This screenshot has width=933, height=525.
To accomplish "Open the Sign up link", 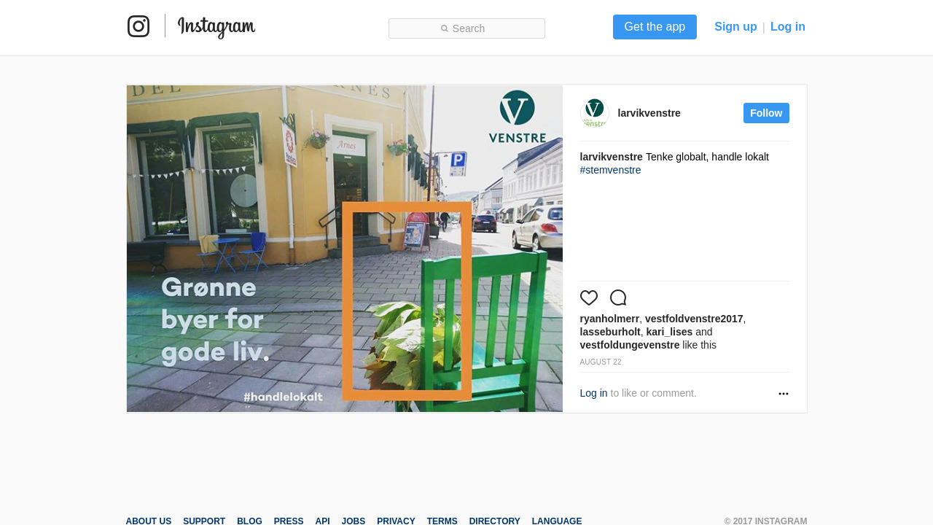I will tap(735, 27).
